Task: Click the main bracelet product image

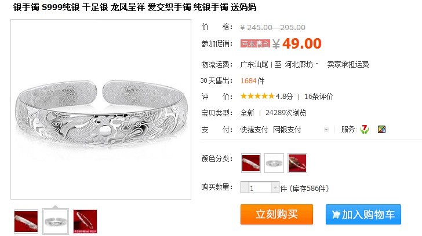Action: tap(101, 109)
